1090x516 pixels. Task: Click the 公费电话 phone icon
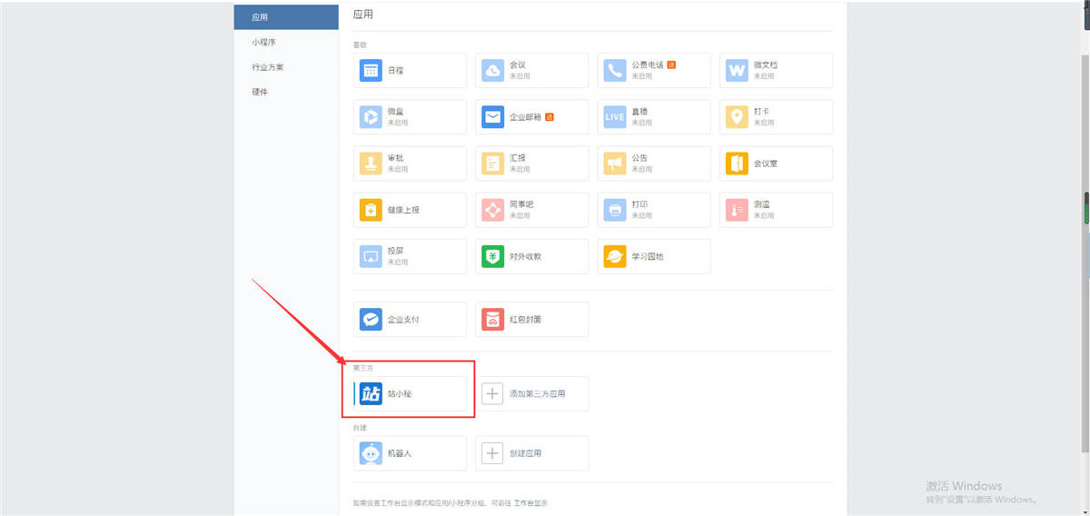point(615,70)
